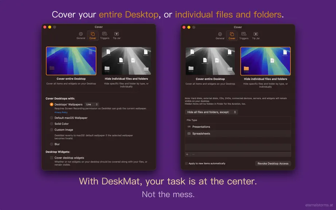The height and width of the screenshot is (210, 336).
Task: Minimize the right Cover window
Action: coord(189,27)
